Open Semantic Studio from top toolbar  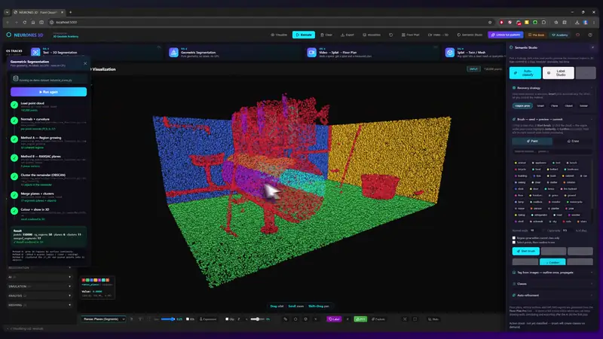[x=470, y=35]
